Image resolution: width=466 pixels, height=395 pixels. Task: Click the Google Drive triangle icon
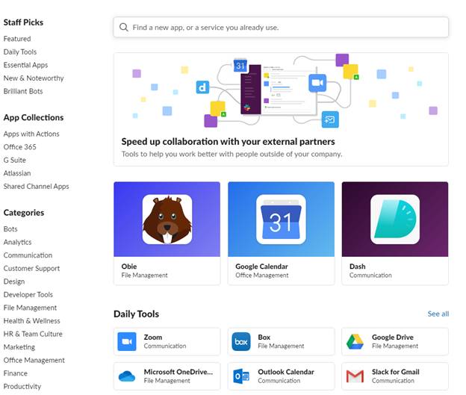coord(355,341)
